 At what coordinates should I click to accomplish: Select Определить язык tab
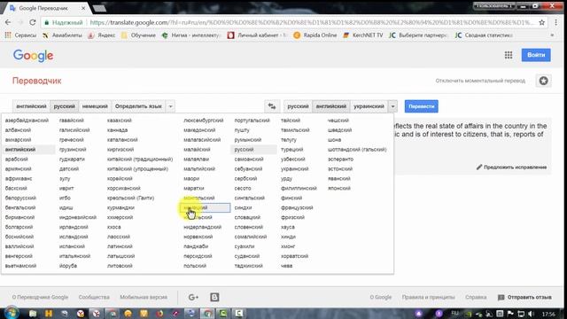138,106
